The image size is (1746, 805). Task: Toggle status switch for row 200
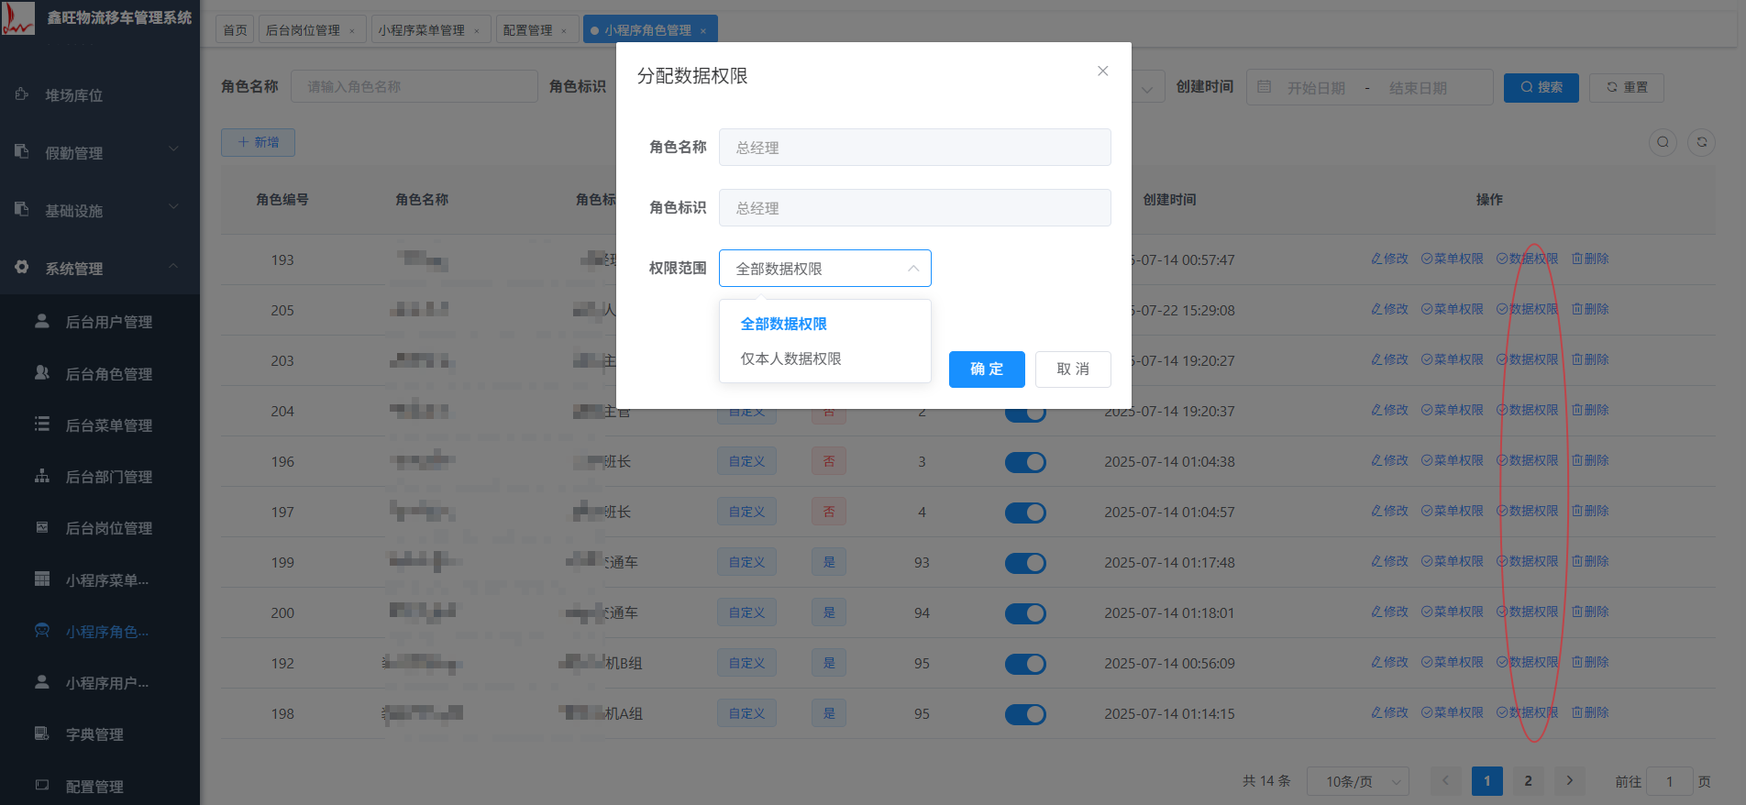click(1025, 613)
